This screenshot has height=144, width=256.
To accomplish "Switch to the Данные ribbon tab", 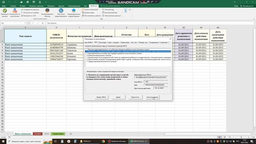I will point(61,6).
